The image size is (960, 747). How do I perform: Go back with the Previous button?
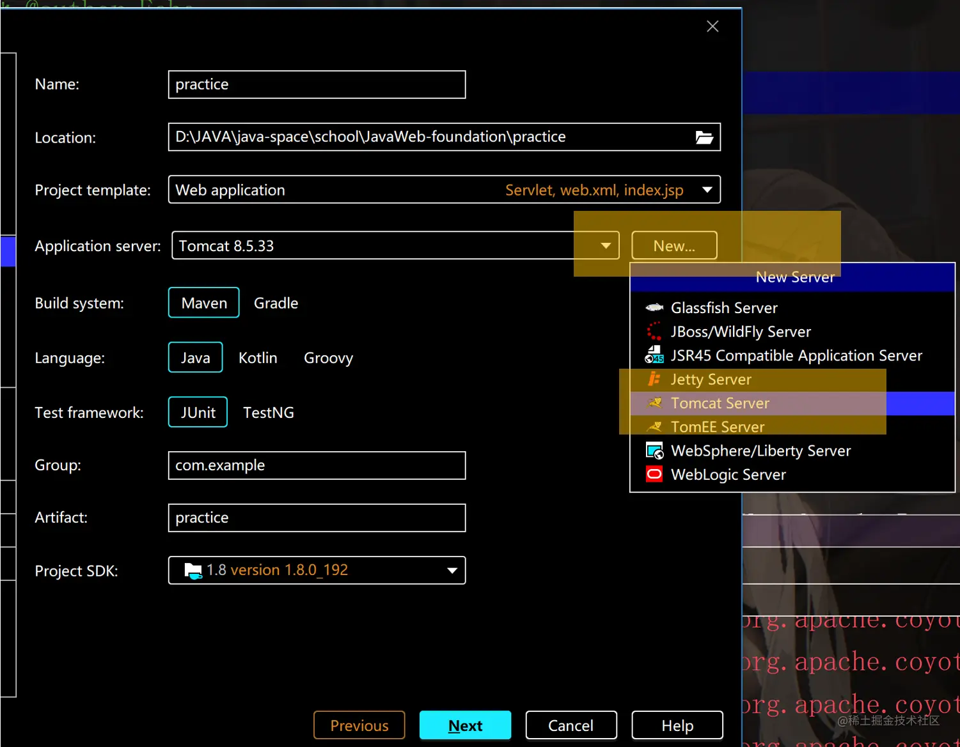click(359, 725)
